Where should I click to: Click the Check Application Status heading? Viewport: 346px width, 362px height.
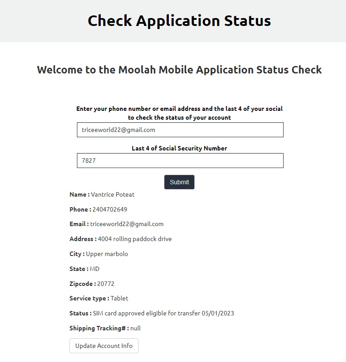(179, 21)
